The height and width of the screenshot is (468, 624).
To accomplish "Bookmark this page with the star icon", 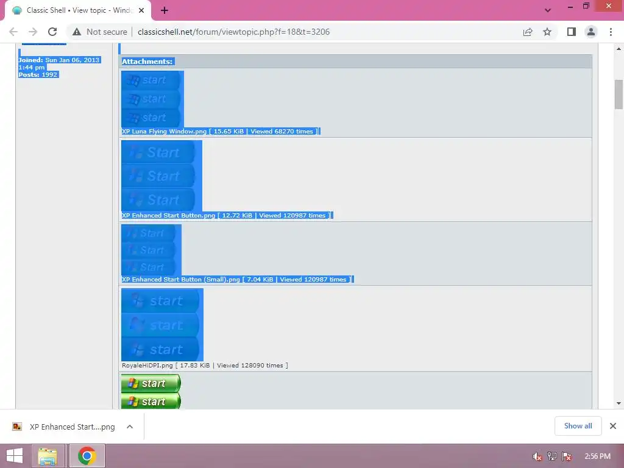I will [x=547, y=32].
